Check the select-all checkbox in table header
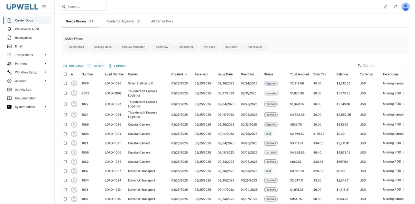This screenshot has width=415, height=204. coord(65,74)
